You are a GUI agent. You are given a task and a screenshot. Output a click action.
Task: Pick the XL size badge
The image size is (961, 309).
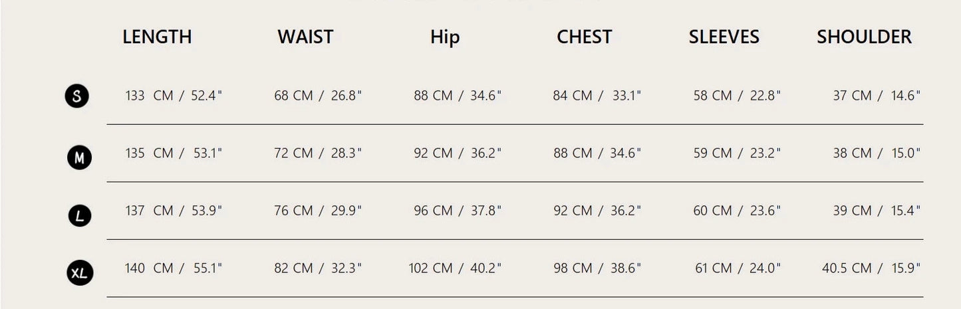(80, 272)
